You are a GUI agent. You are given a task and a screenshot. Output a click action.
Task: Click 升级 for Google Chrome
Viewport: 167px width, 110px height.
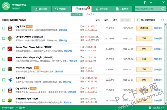144,38
